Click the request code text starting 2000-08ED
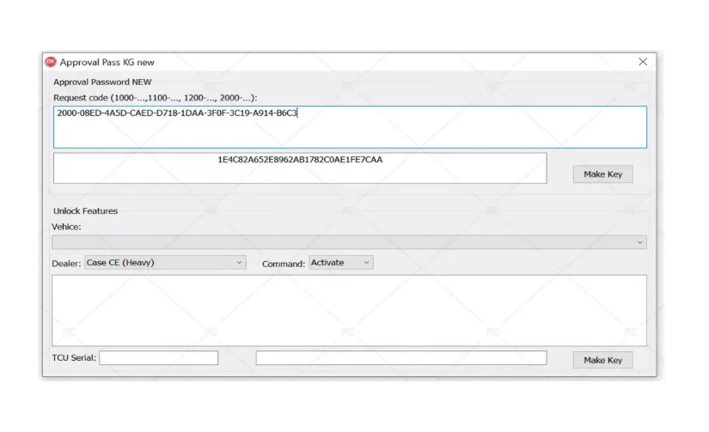 tap(177, 113)
